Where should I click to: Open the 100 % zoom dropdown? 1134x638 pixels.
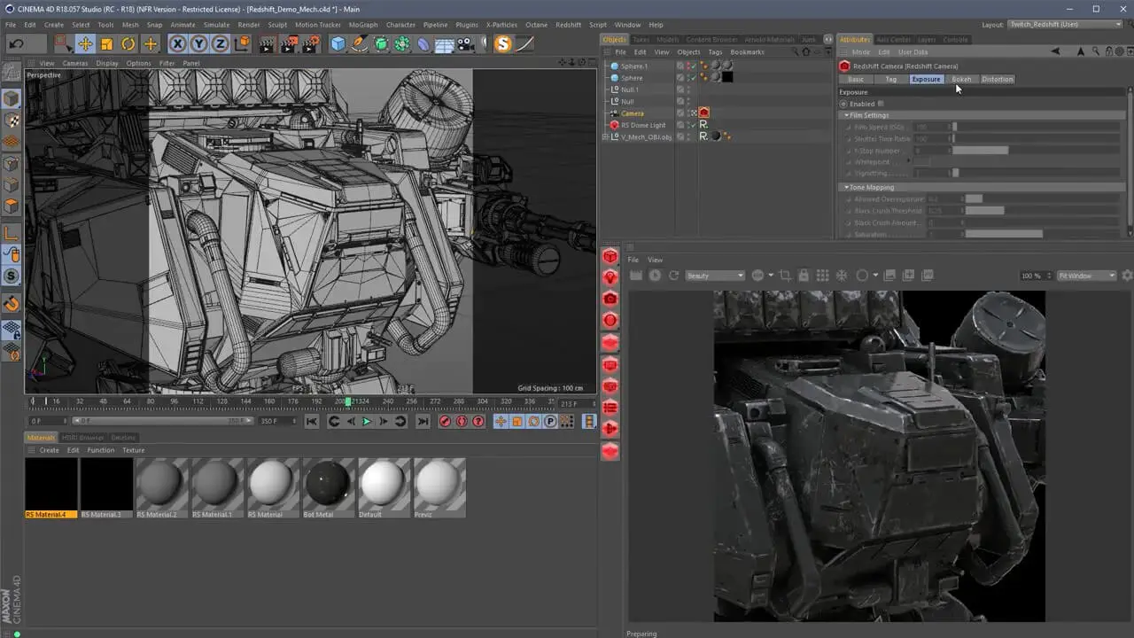pyautogui.click(x=1035, y=276)
